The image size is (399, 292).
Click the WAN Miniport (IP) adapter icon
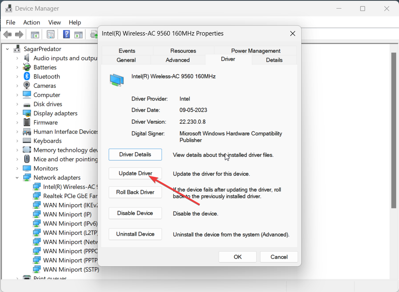pos(37,214)
